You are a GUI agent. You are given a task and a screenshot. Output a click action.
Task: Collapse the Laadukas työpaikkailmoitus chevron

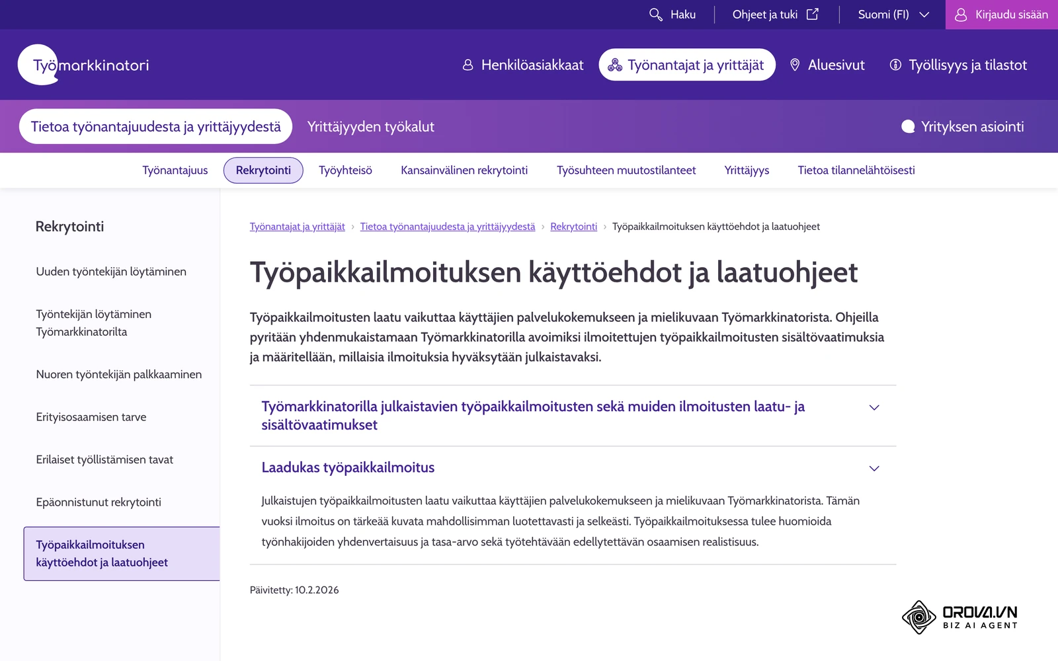874,468
